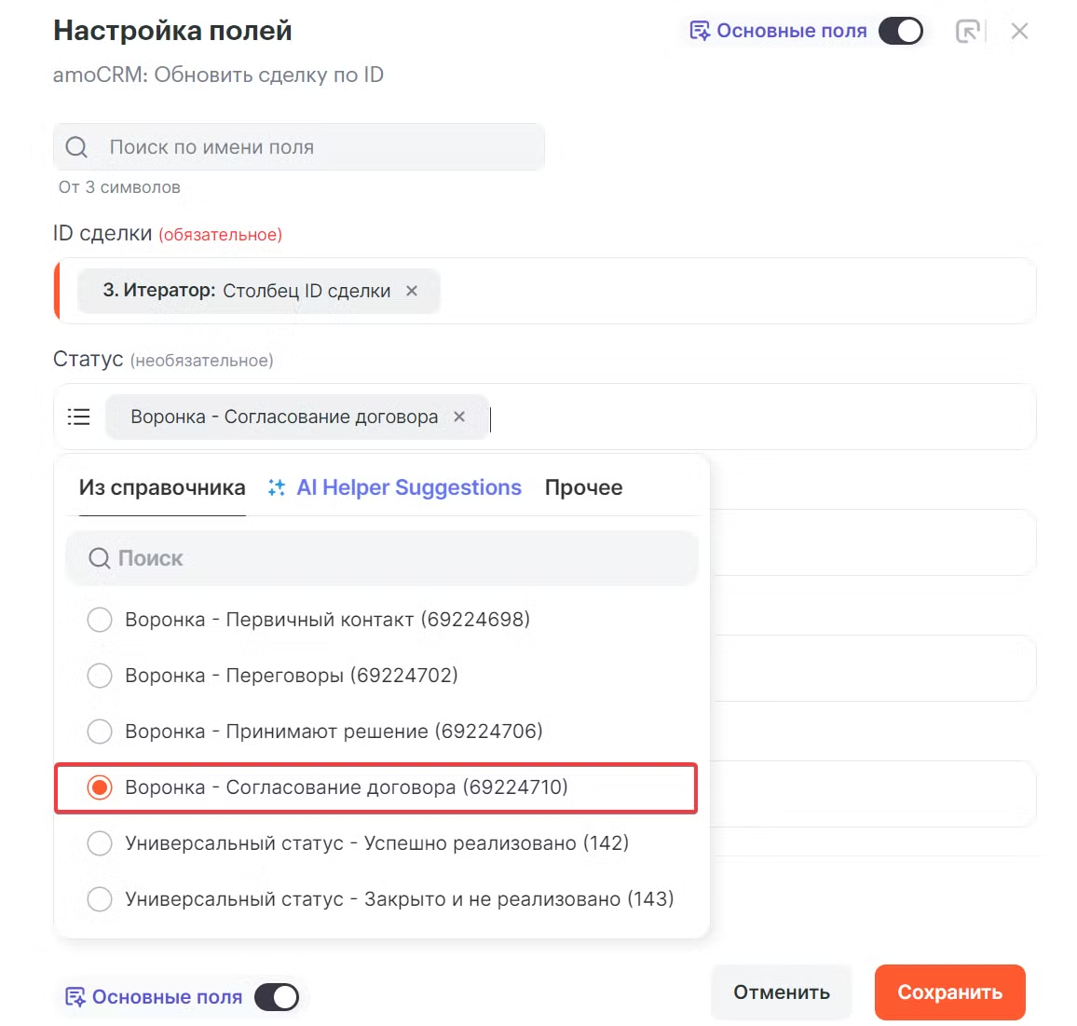Screen dimensions: 1077x1026
Task: Select Воронка - Первичный контакт radio option
Action: 100,620
